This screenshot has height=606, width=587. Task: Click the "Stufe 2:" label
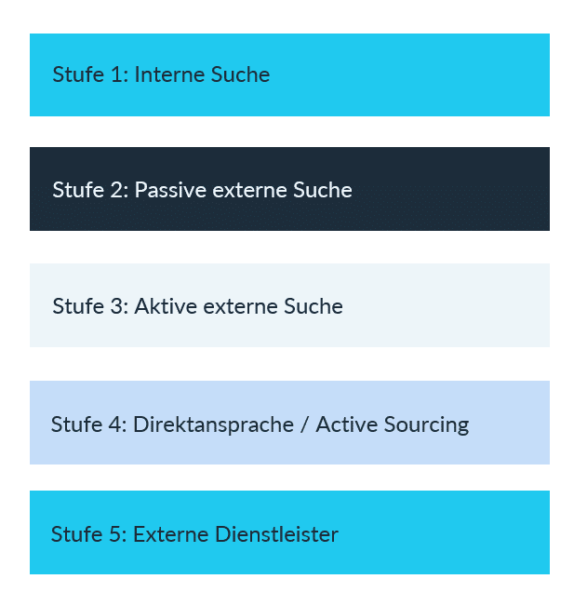[89, 191]
